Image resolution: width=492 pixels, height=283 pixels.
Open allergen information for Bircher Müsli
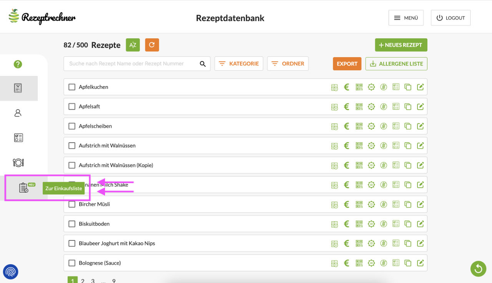point(383,204)
